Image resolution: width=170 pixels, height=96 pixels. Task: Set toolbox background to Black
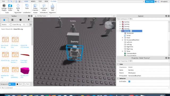click(19, 84)
